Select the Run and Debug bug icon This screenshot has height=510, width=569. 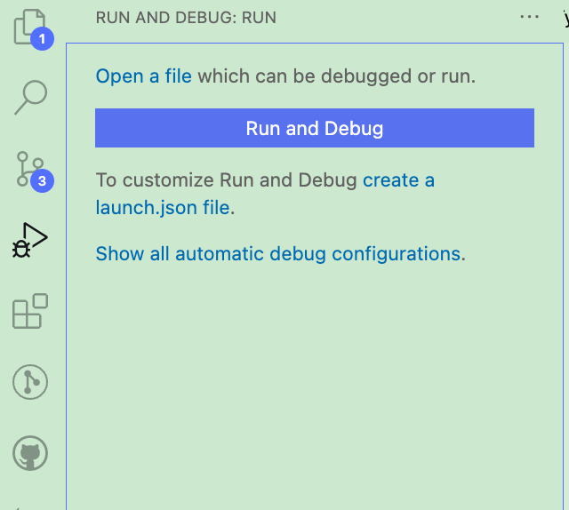30,240
